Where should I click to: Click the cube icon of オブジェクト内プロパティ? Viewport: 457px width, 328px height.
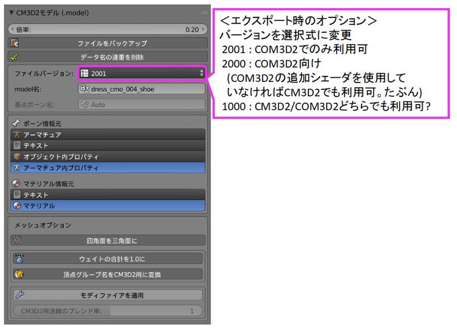[17, 156]
